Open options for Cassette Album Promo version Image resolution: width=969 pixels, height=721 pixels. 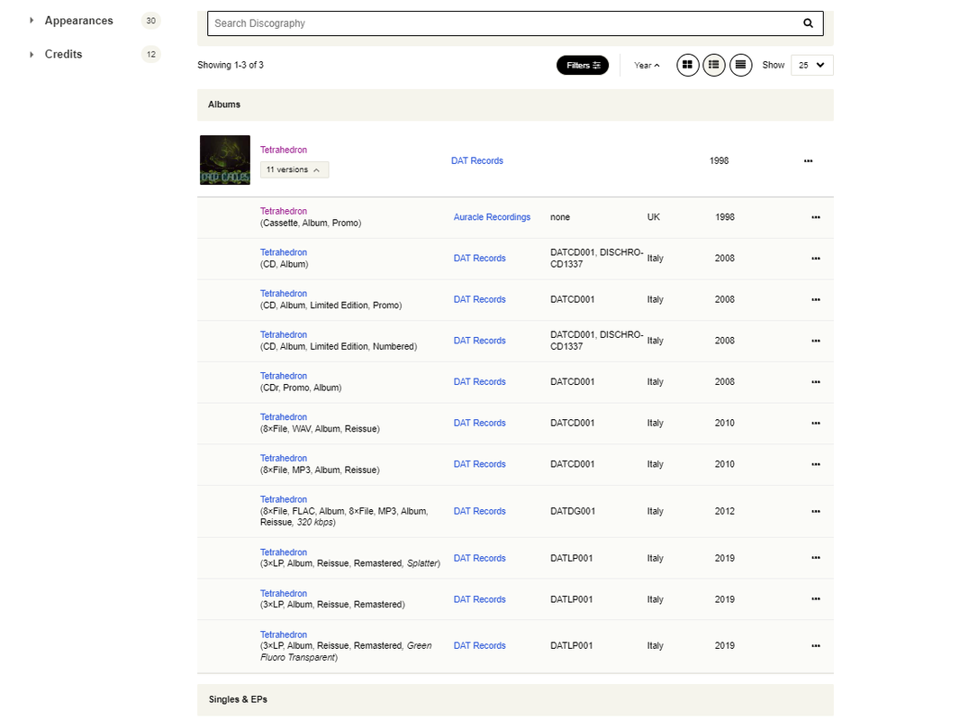pos(816,217)
